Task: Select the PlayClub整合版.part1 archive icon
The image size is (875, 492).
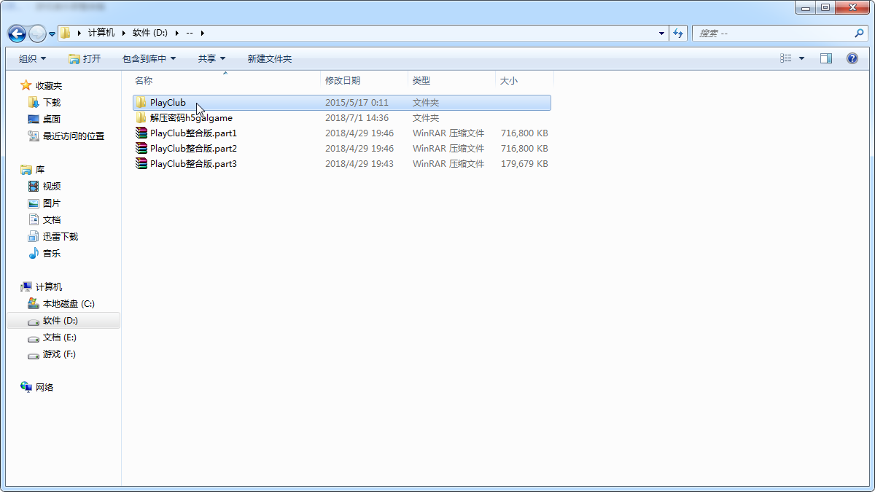Action: pyautogui.click(x=141, y=133)
